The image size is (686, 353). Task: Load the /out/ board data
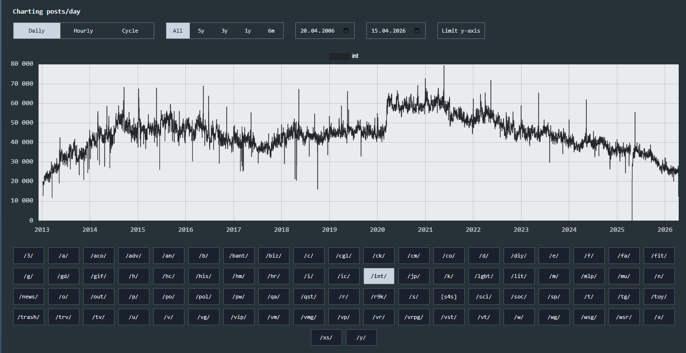pyautogui.click(x=99, y=297)
